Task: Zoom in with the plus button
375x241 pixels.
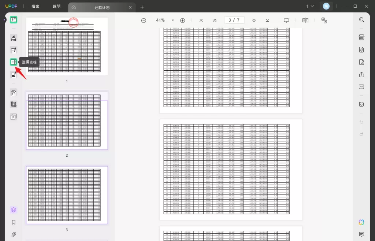Action: (x=182, y=21)
